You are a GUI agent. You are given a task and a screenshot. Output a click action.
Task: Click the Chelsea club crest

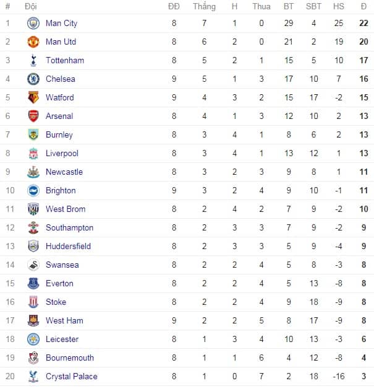[33, 79]
